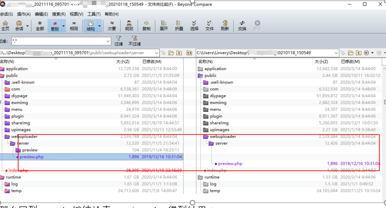Viewport: 386px width, 208px height.
Task: Click 折叠 to collapse all folders
Action: [179, 26]
